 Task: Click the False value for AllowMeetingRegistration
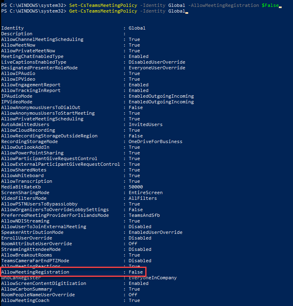pos(136,272)
